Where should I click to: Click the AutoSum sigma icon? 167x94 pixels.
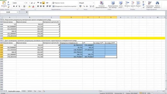coord(143,2)
